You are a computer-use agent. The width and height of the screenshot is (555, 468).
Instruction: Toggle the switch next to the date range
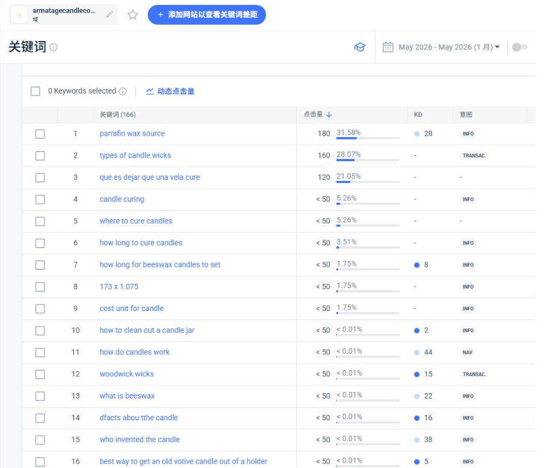(519, 47)
